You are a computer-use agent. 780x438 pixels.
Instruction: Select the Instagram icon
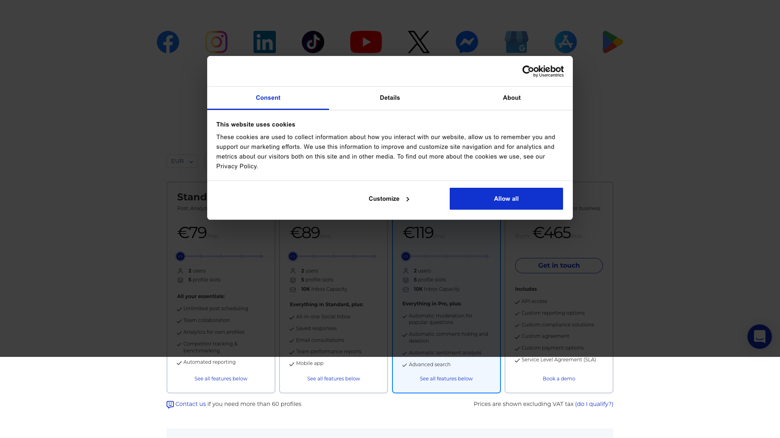(216, 42)
